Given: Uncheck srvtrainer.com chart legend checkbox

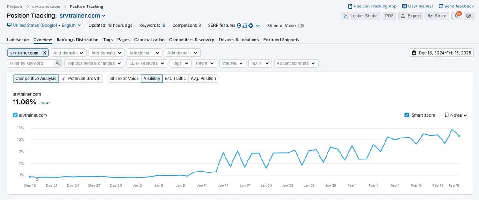Looking at the screenshot, I should tap(16, 115).
